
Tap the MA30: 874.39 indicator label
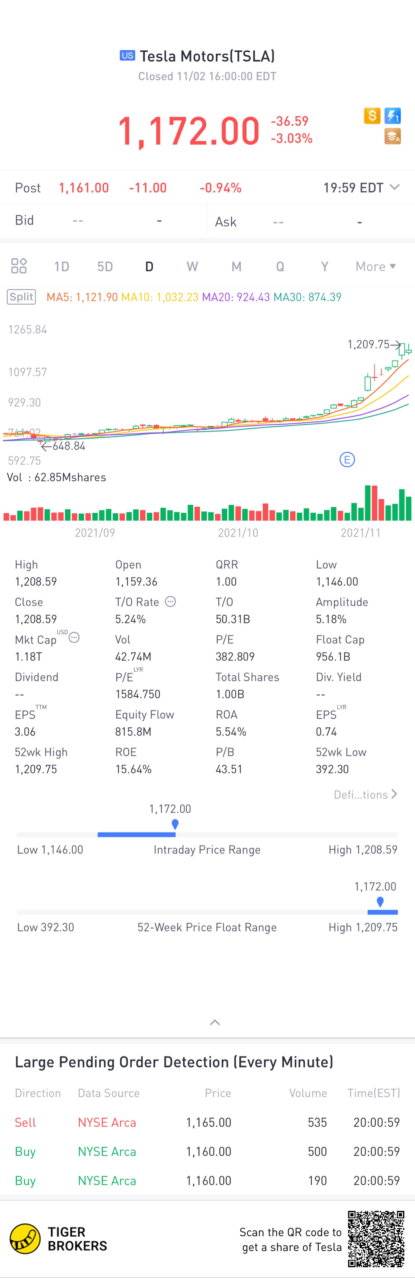[x=307, y=297]
